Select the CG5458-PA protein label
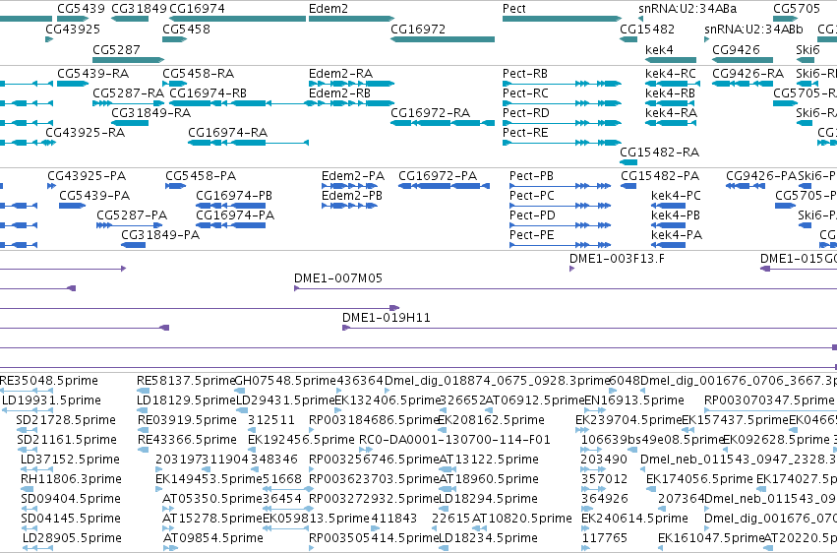This screenshot has width=837, height=553. (x=201, y=175)
